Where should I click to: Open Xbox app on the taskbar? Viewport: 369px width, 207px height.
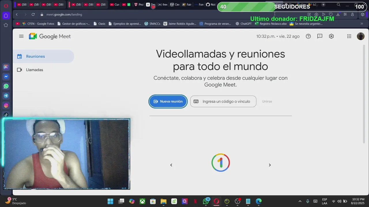142,201
